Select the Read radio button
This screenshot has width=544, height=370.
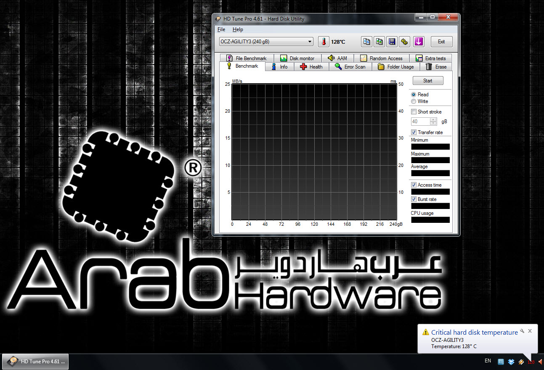414,95
